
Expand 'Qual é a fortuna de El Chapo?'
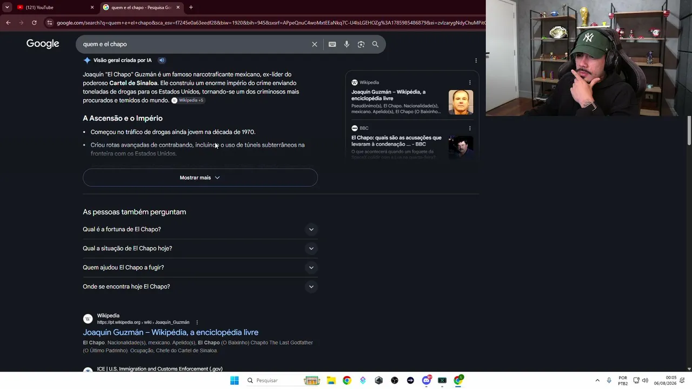pyautogui.click(x=200, y=230)
